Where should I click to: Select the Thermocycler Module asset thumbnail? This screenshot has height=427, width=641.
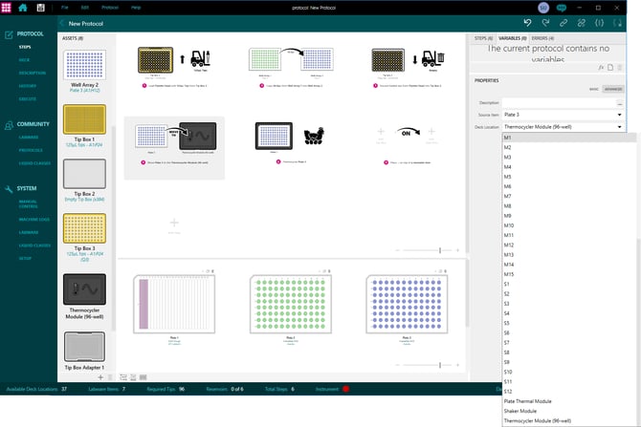pyautogui.click(x=84, y=289)
